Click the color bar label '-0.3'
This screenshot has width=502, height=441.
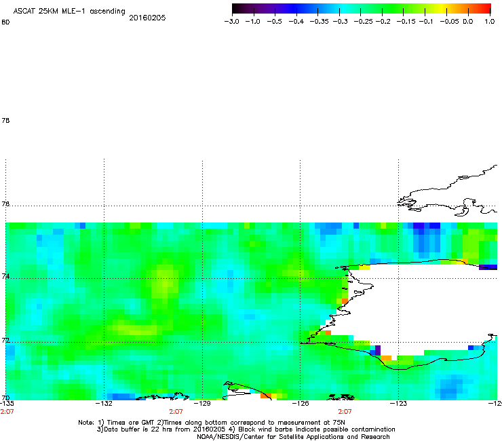[340, 22]
